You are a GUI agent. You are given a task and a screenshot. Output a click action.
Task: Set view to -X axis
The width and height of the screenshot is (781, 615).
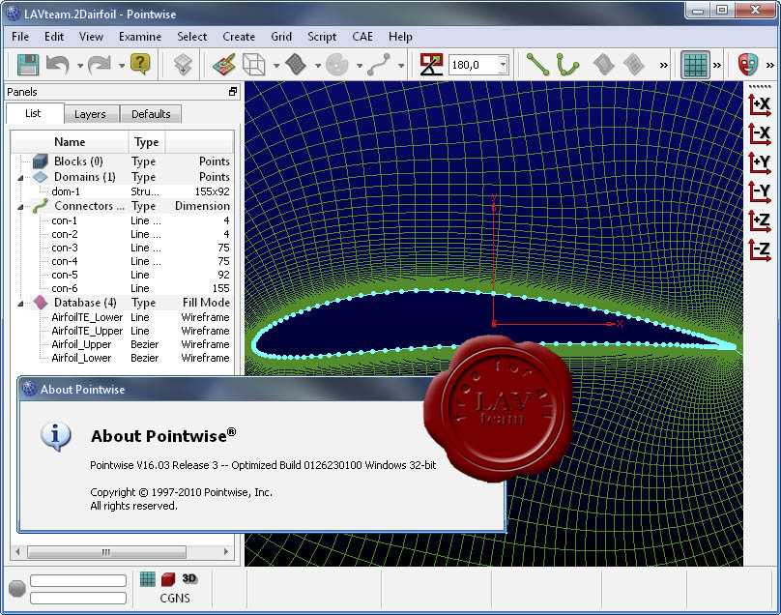pyautogui.click(x=760, y=133)
